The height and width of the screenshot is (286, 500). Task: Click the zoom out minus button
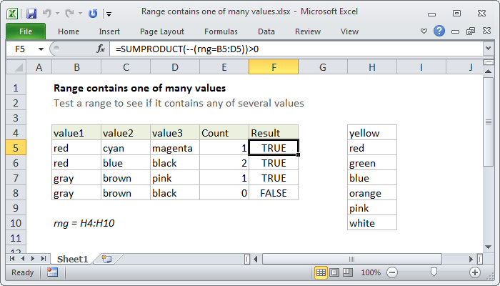(x=393, y=272)
